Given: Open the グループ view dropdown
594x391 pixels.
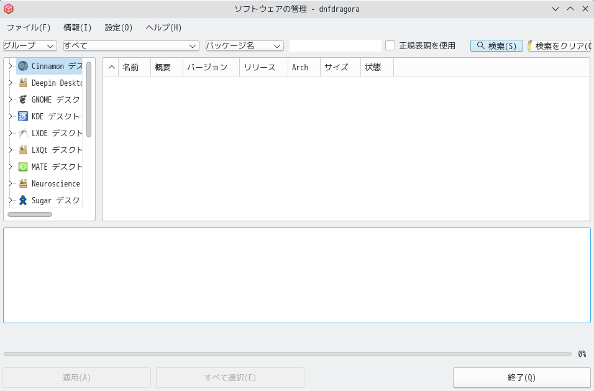Looking at the screenshot, I should pyautogui.click(x=30, y=45).
